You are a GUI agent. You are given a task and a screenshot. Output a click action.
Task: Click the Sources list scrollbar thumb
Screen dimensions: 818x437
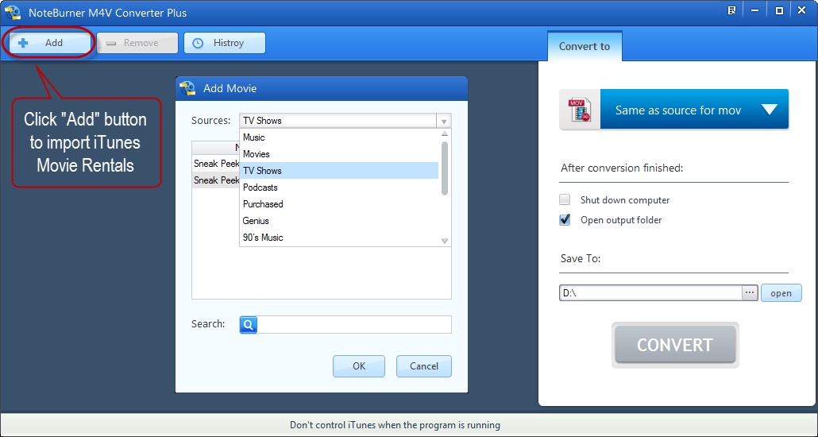point(445,168)
